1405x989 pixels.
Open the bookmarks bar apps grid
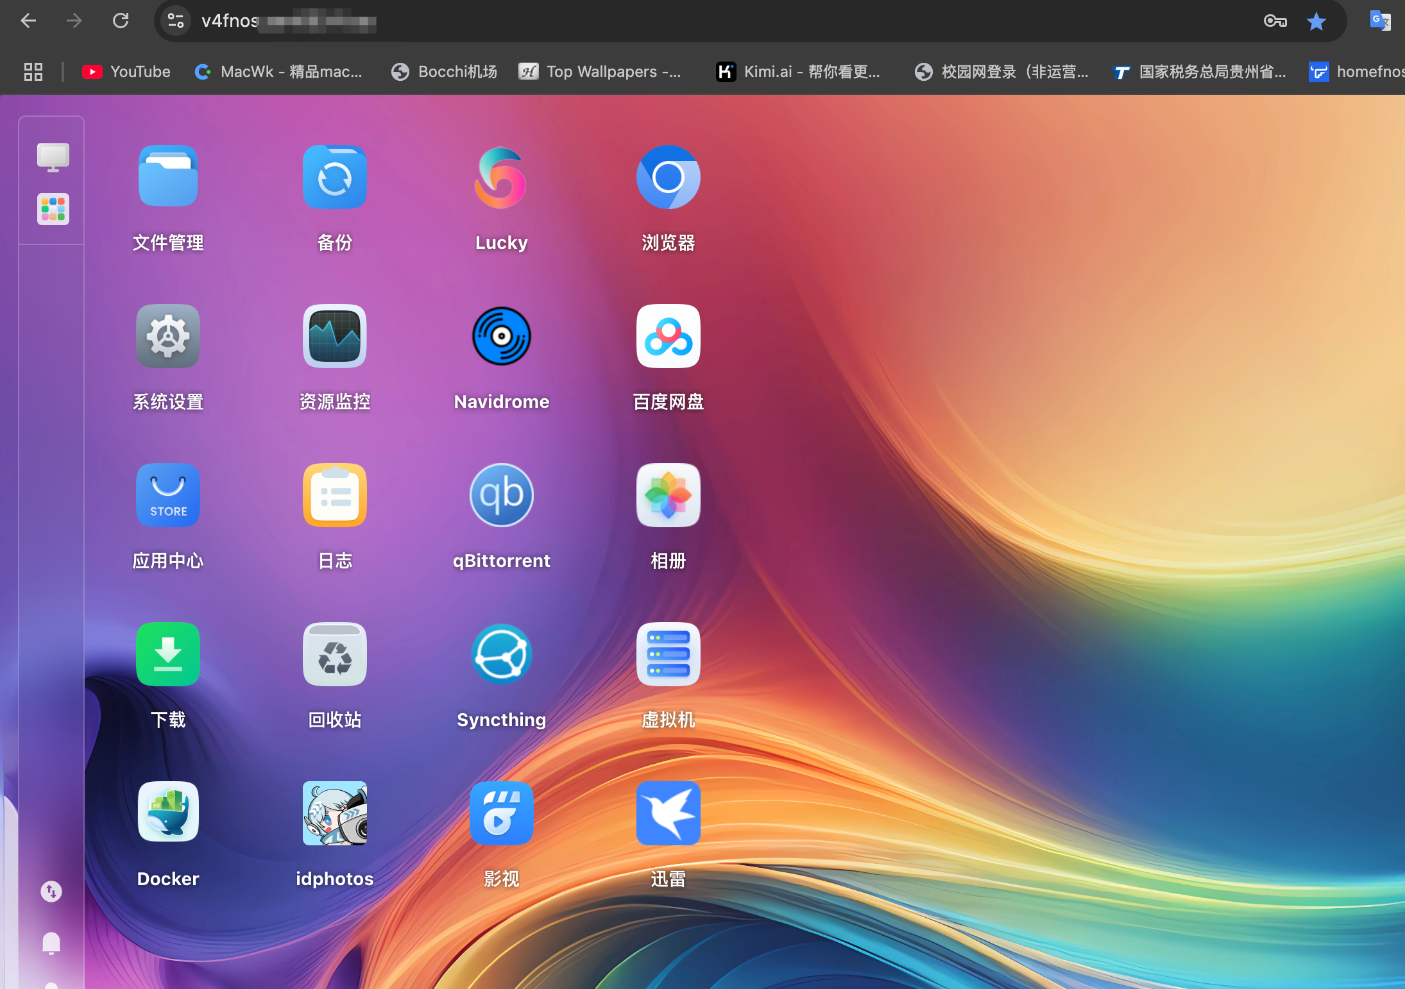tap(33, 72)
